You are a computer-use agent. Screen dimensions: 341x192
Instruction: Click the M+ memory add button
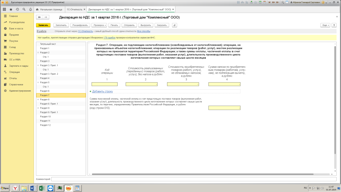(274, 2)
